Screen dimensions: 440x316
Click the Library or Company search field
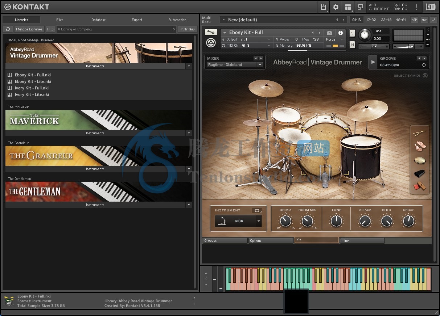click(x=116, y=29)
